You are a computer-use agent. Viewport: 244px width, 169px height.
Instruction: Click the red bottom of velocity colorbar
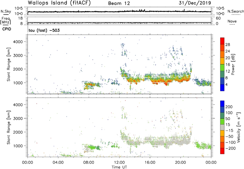(222, 151)
